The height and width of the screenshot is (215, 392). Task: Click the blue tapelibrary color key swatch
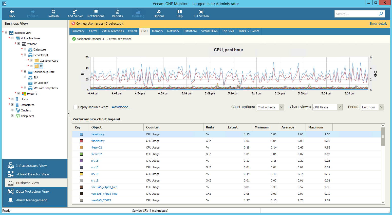(81, 134)
